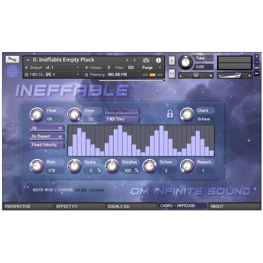This screenshot has width=263, height=263.
Task: Click the Steps knob
Action: point(74,115)
